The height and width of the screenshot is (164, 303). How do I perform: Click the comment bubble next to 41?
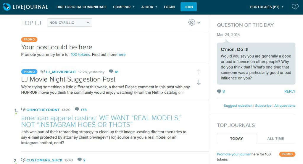111,72
